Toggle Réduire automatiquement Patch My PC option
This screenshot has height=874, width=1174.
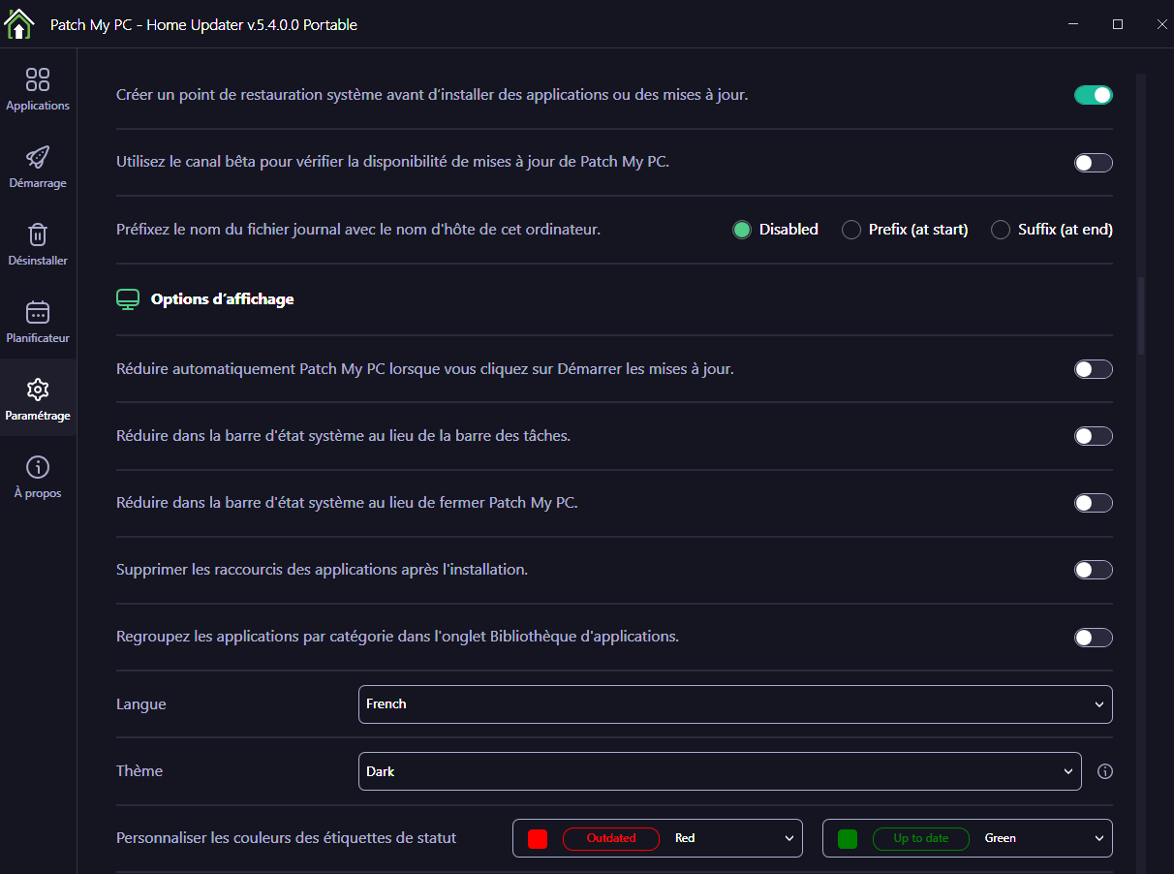(1094, 369)
